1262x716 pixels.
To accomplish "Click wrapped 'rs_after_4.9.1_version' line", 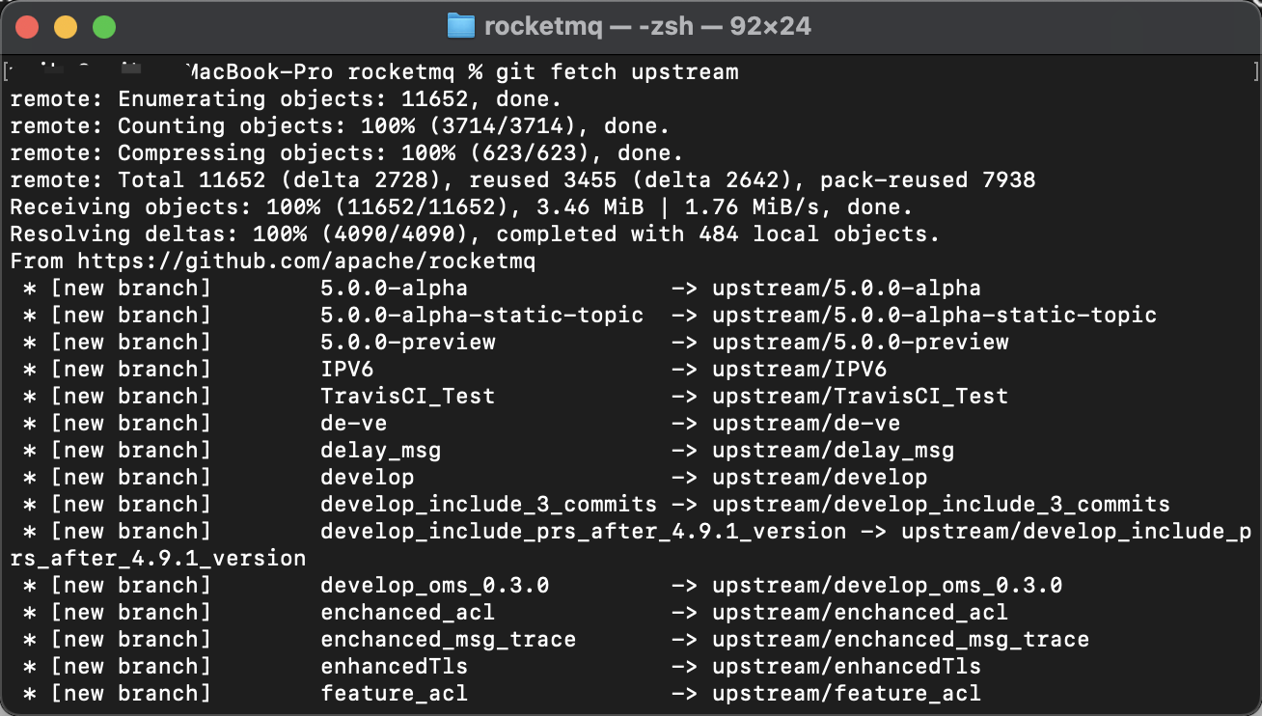I will click(158, 559).
